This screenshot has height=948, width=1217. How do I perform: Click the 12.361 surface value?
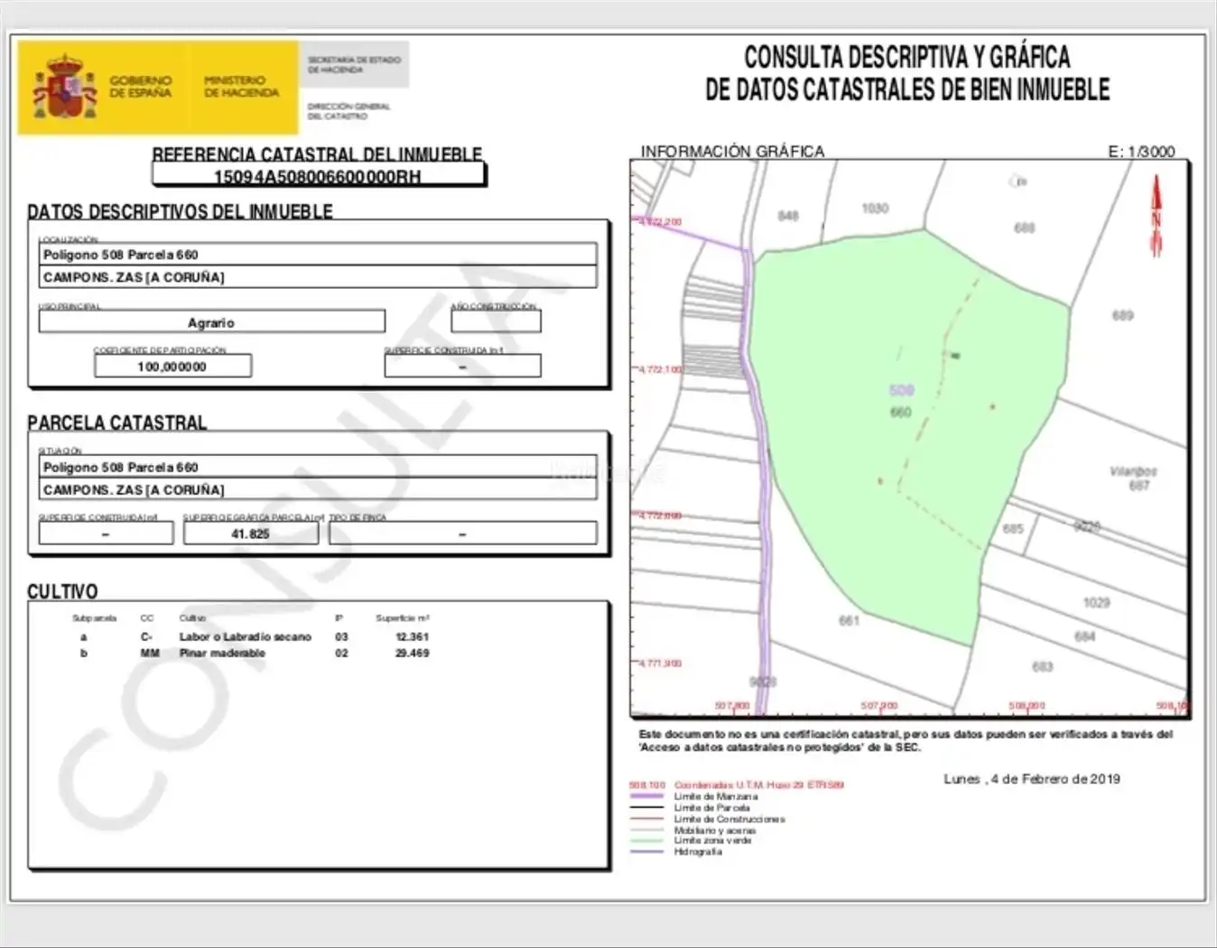[x=412, y=637]
